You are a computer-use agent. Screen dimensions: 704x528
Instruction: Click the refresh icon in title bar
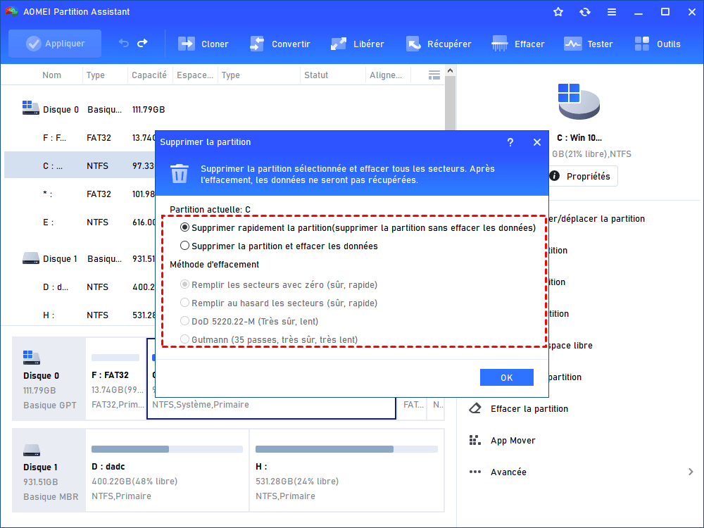tap(584, 12)
